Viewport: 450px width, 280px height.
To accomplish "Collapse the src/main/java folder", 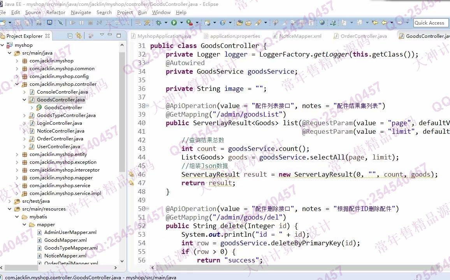I will 9,53.
